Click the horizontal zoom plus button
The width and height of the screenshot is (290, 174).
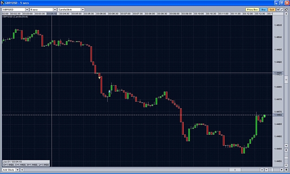point(282,170)
